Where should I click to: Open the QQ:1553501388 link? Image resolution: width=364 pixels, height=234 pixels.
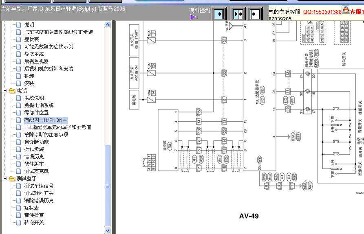[322, 12]
